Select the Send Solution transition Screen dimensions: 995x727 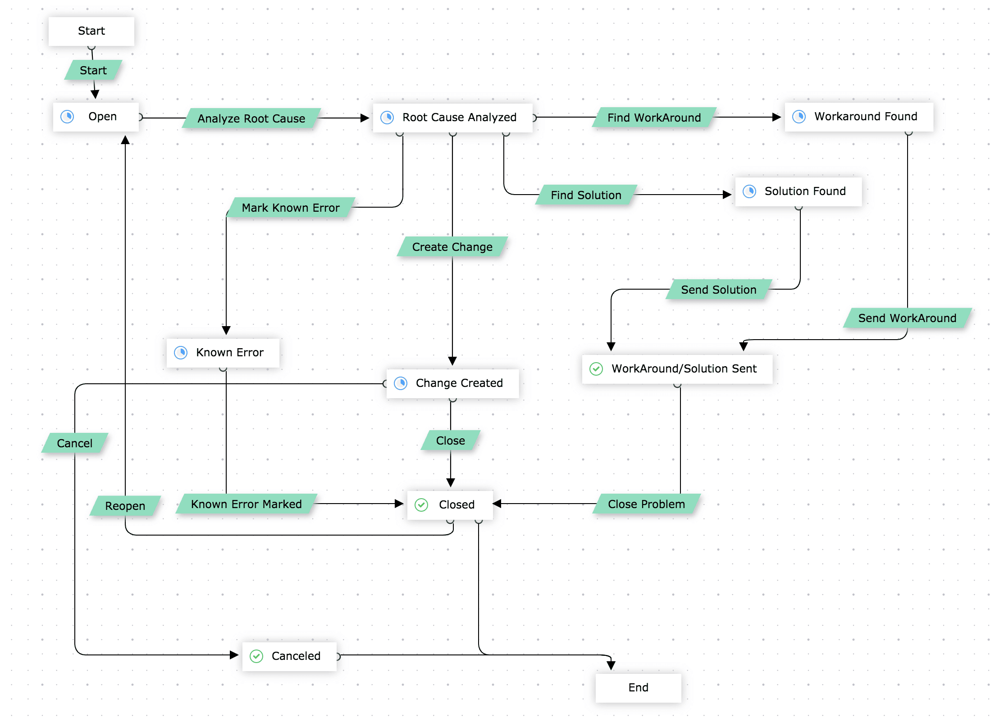pos(719,290)
